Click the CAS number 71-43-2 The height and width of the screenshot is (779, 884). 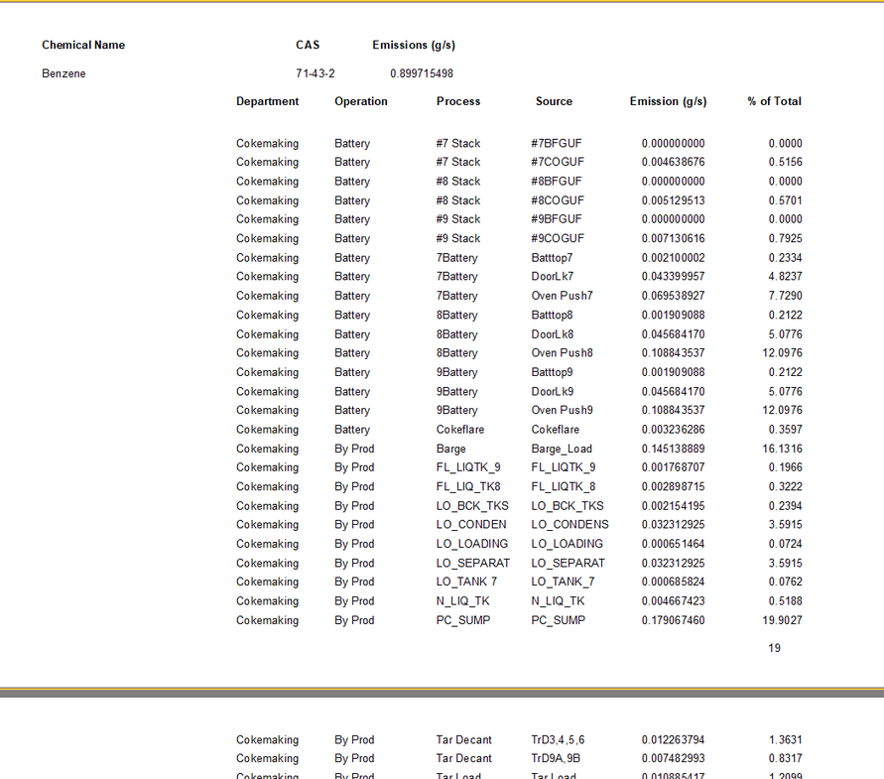click(x=316, y=73)
